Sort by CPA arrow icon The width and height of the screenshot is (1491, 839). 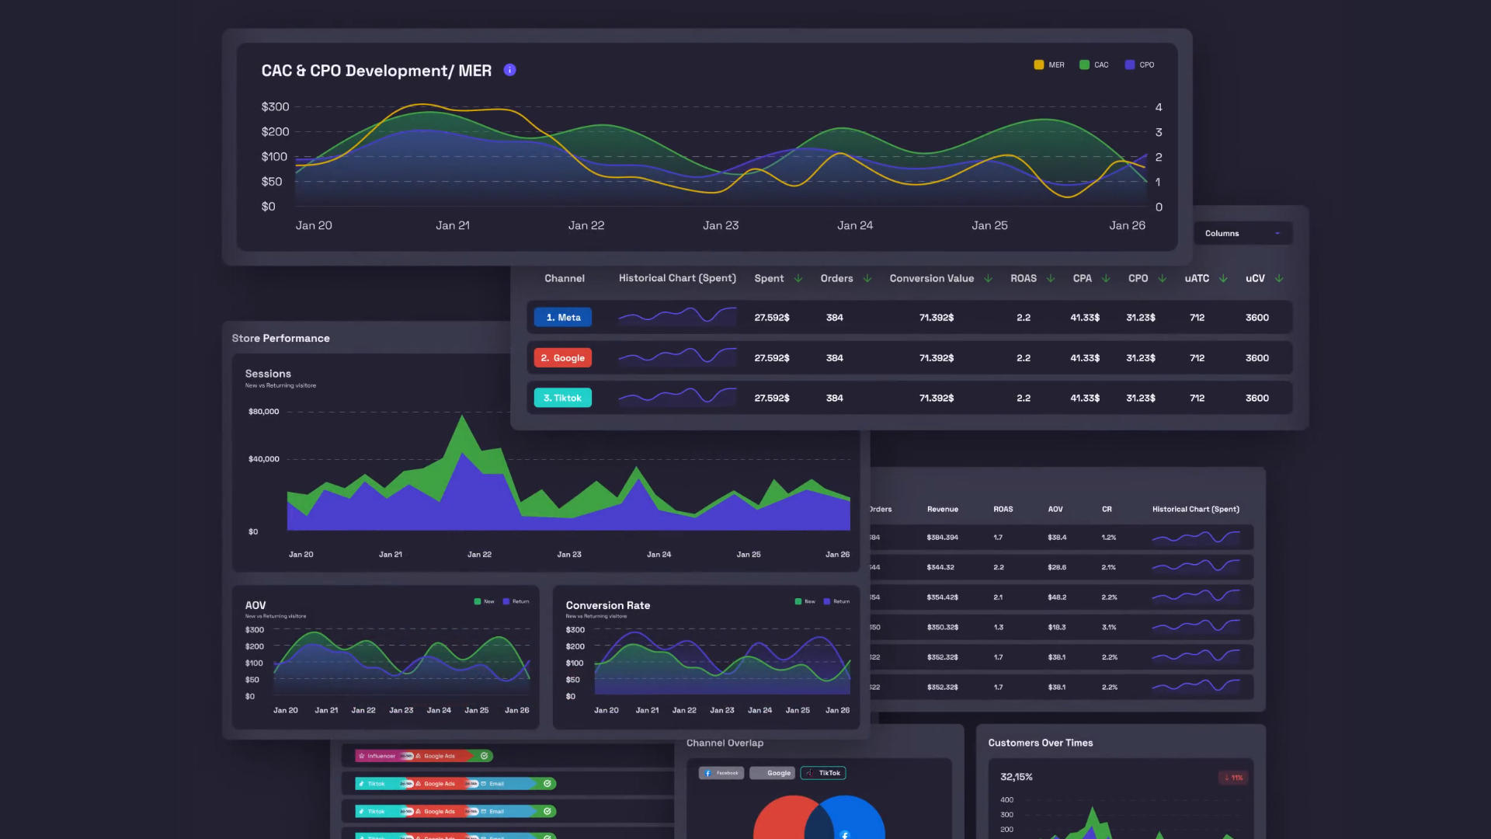1106,278
